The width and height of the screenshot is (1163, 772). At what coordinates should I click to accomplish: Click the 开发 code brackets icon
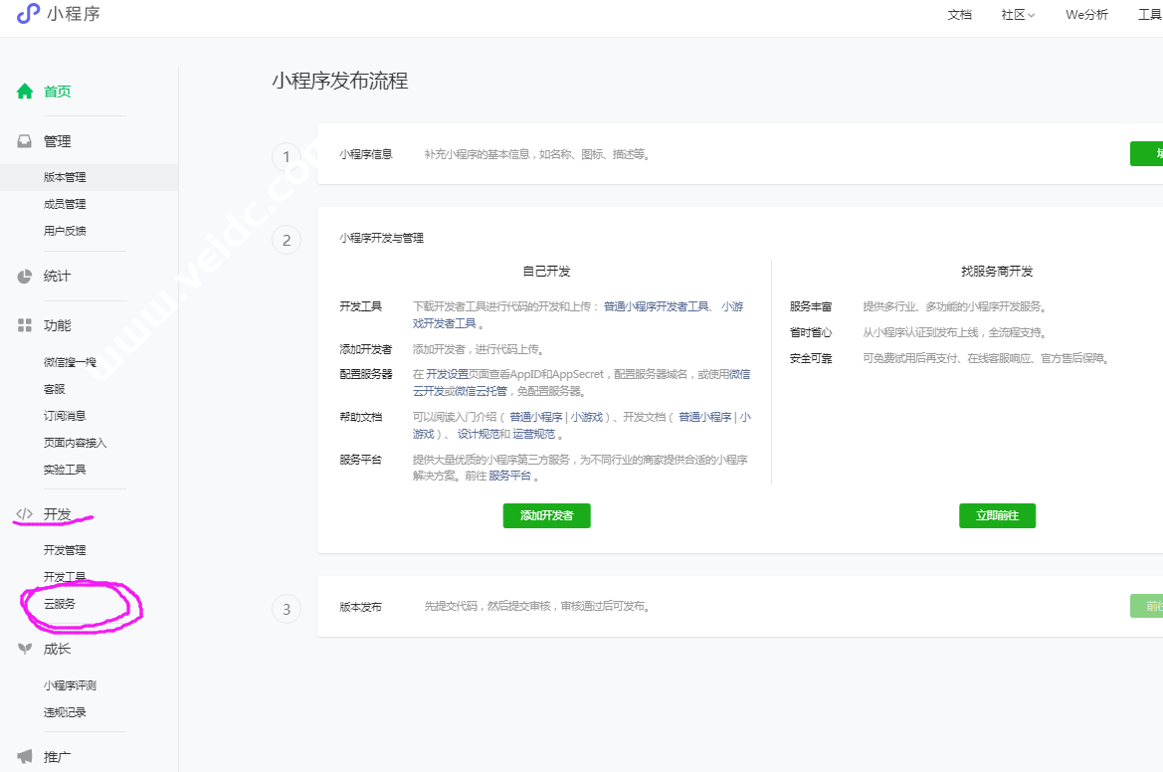(25, 514)
